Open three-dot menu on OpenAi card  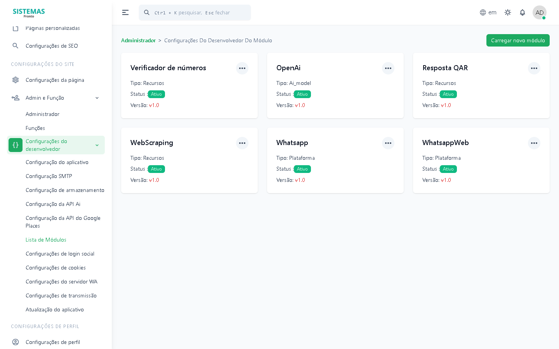click(x=388, y=68)
